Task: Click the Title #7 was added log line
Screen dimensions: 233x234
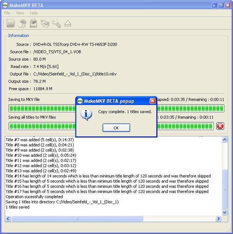Action: click(40, 140)
